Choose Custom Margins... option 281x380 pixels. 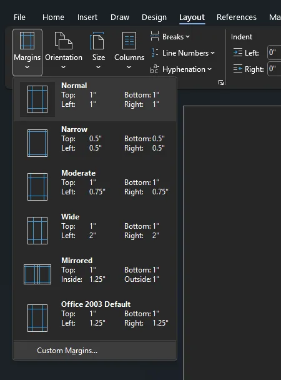pyautogui.click(x=95, y=351)
